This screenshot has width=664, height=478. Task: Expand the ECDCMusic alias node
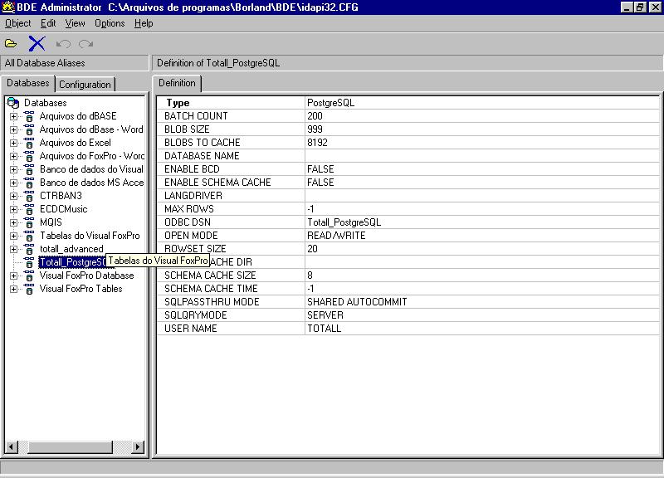[x=13, y=209]
